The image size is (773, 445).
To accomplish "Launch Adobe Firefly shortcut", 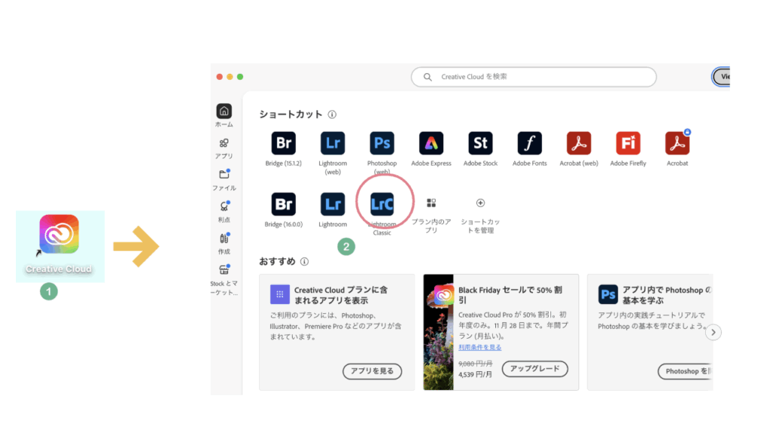I will tap(628, 143).
